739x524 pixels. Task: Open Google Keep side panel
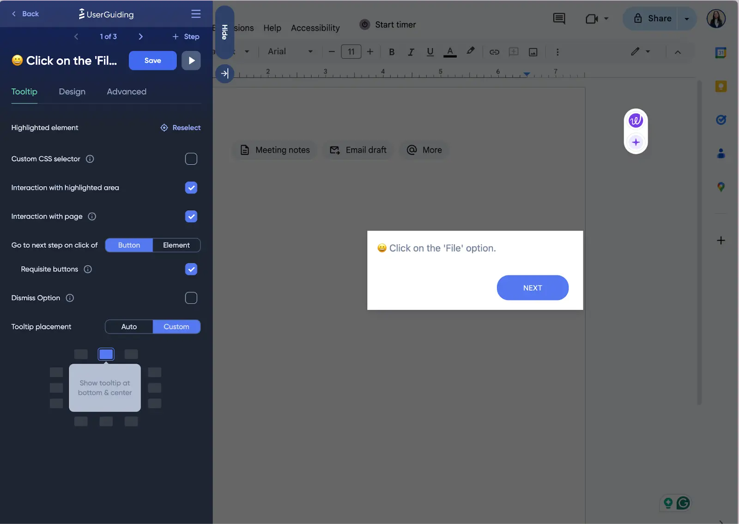721,86
